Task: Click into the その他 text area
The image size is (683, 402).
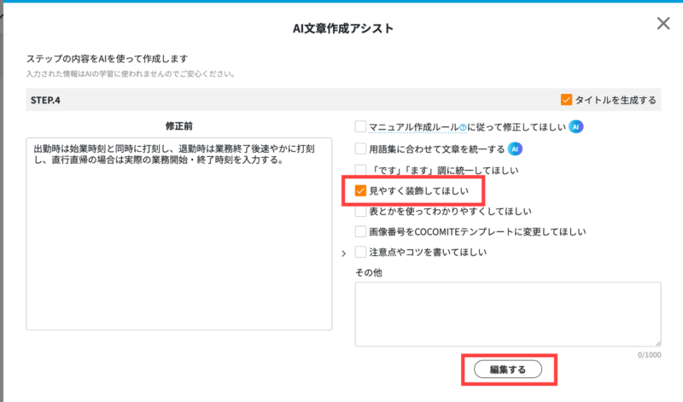Action: [x=508, y=314]
